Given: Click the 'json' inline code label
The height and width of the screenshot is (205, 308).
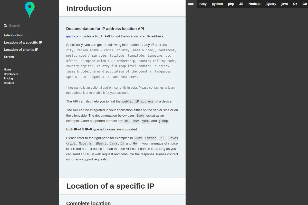Looking at the screenshot, I should (140, 116).
